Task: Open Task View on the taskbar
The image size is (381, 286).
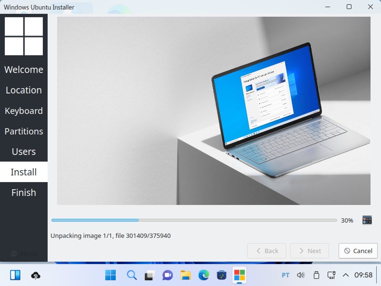Action: click(x=150, y=275)
